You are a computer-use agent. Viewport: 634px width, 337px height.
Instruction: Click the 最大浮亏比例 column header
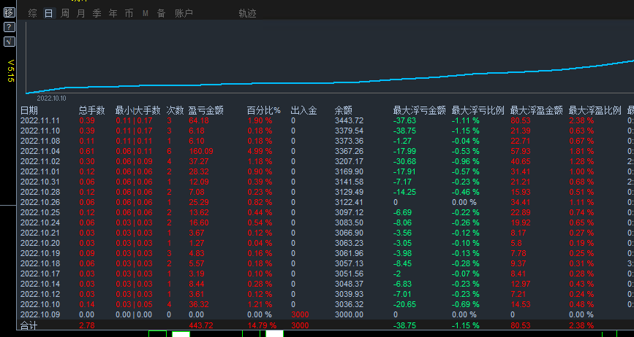(x=478, y=110)
